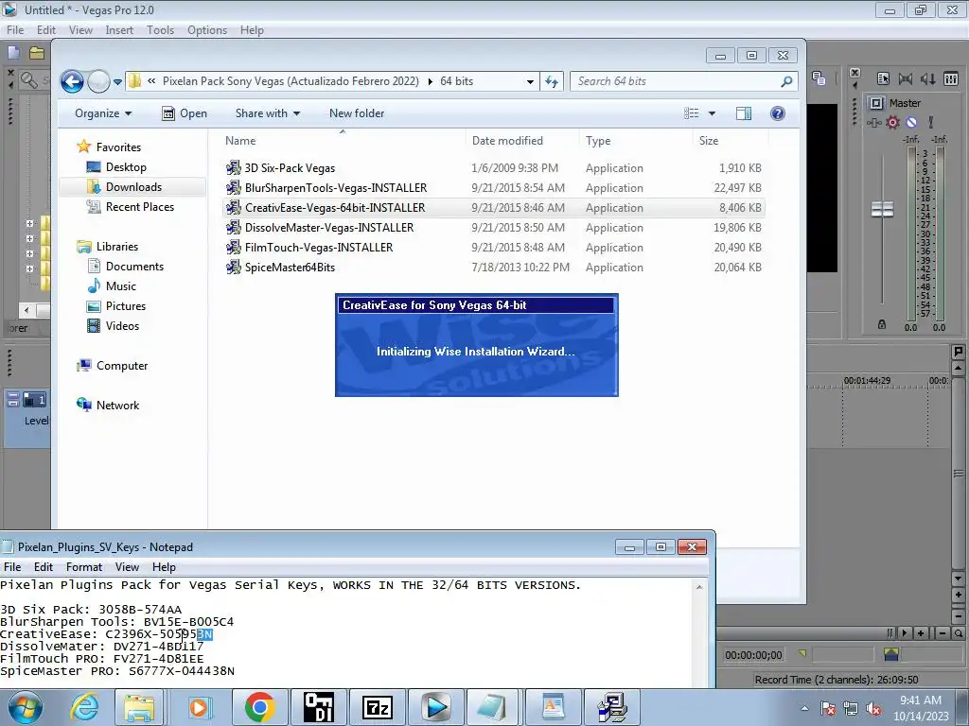Select Documents library in navigation pane
Image resolution: width=969 pixels, height=726 pixels.
[x=134, y=266]
